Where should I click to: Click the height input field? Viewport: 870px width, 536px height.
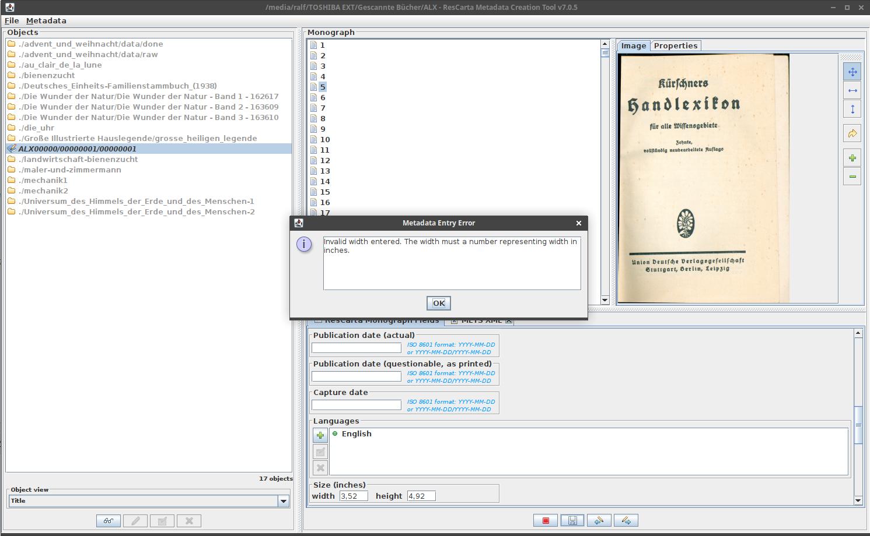[421, 496]
